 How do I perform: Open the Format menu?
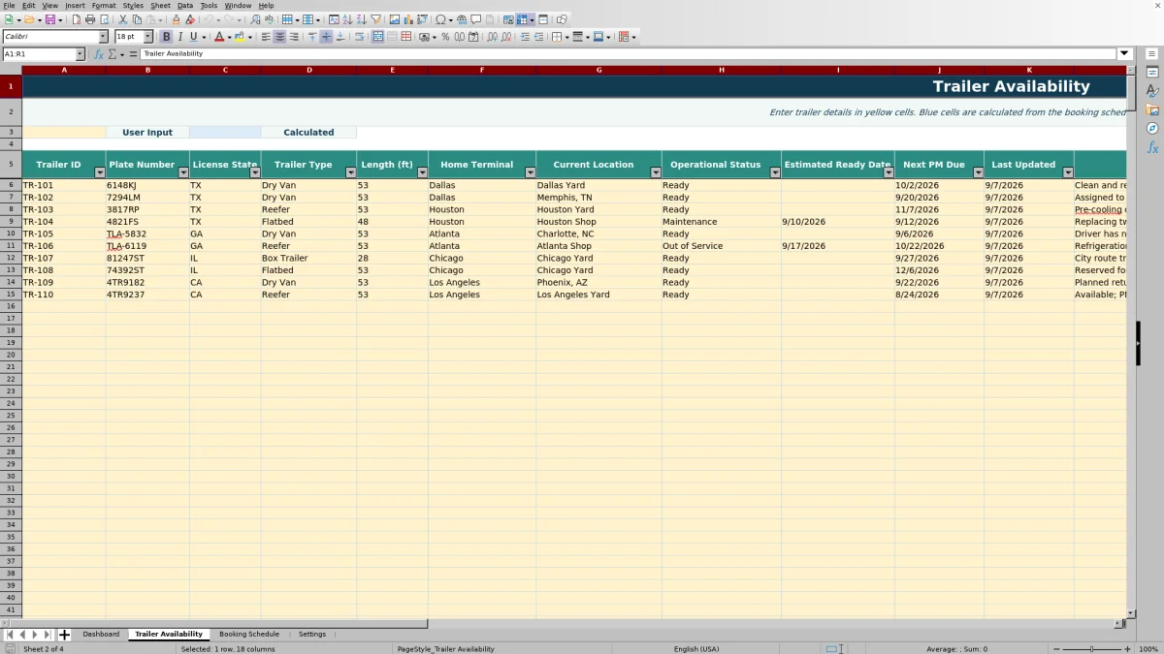104,6
